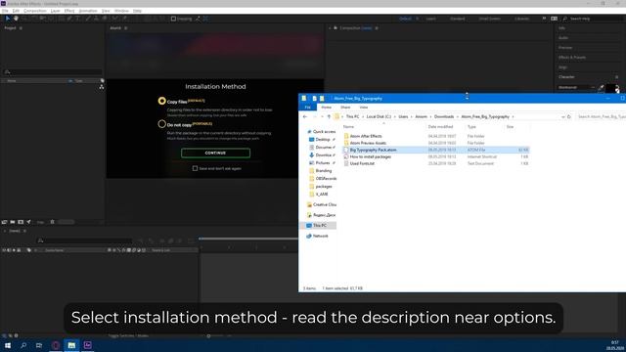Click the Explorer Back arrow
The height and width of the screenshot is (352, 626).
pyautogui.click(x=305, y=117)
